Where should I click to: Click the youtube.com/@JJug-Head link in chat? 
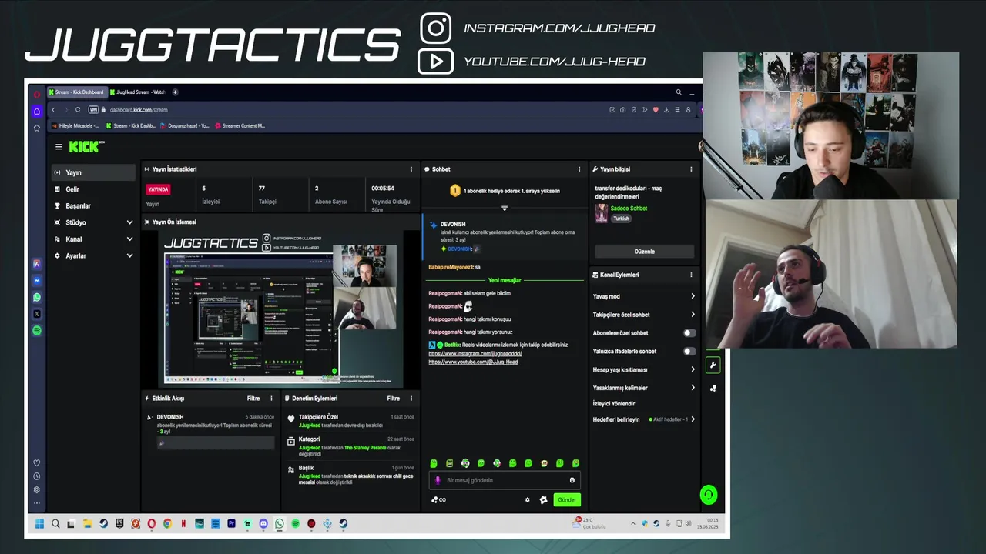point(473,362)
